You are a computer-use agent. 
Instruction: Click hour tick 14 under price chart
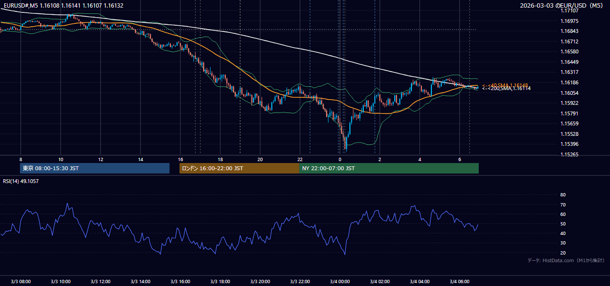point(140,159)
